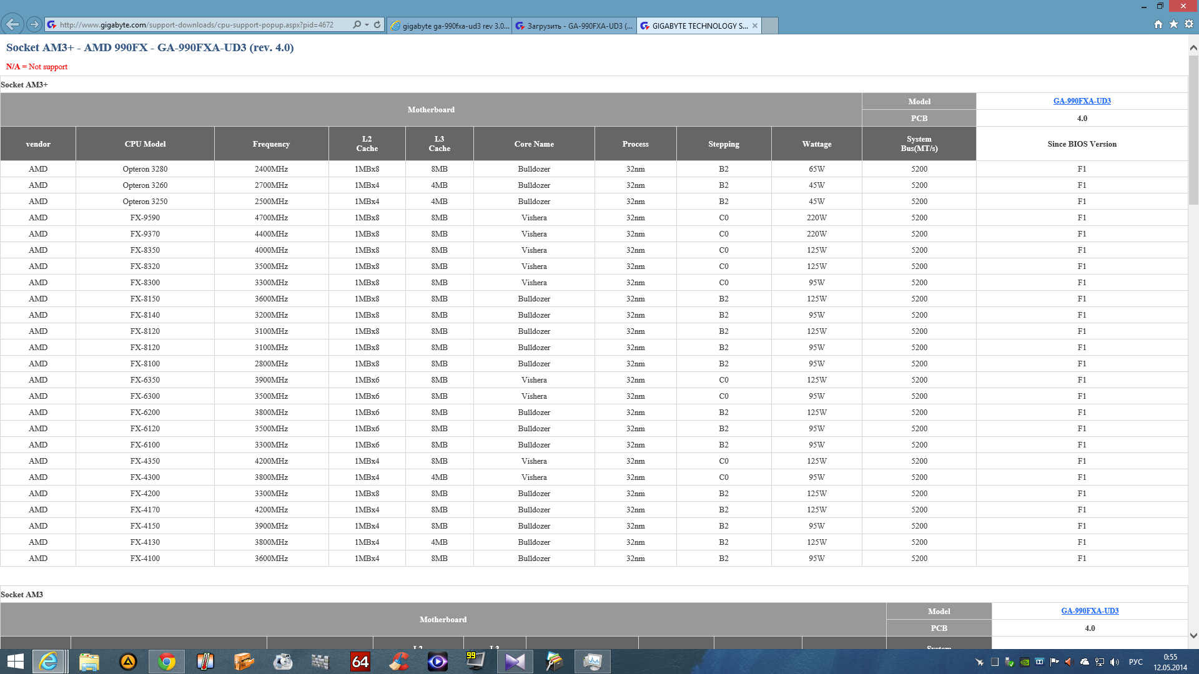The height and width of the screenshot is (674, 1199).
Task: Close the GIGABYTE TECHNOLOGY tab
Action: [x=755, y=26]
